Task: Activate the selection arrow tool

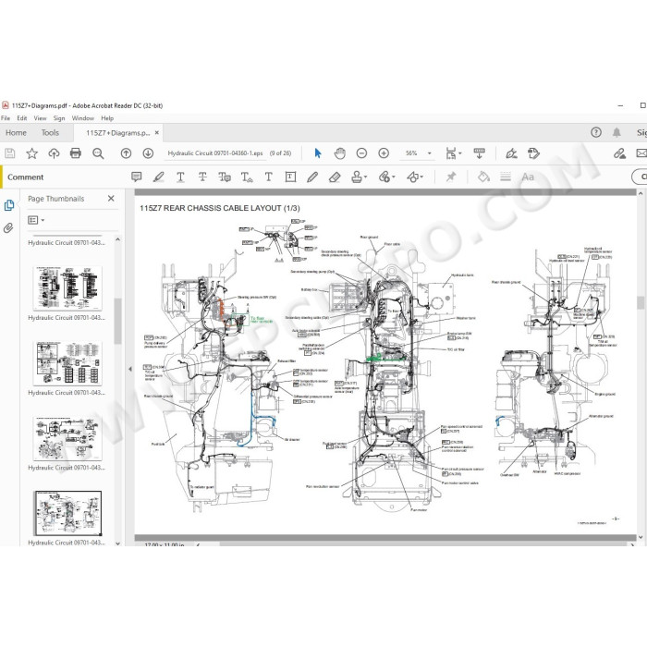Action: click(x=317, y=153)
